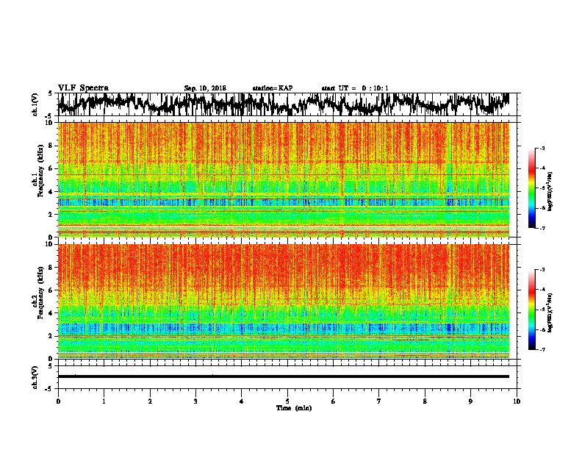
Task: Click the "-7" label on ch.2 colour bar
Action: coord(542,349)
